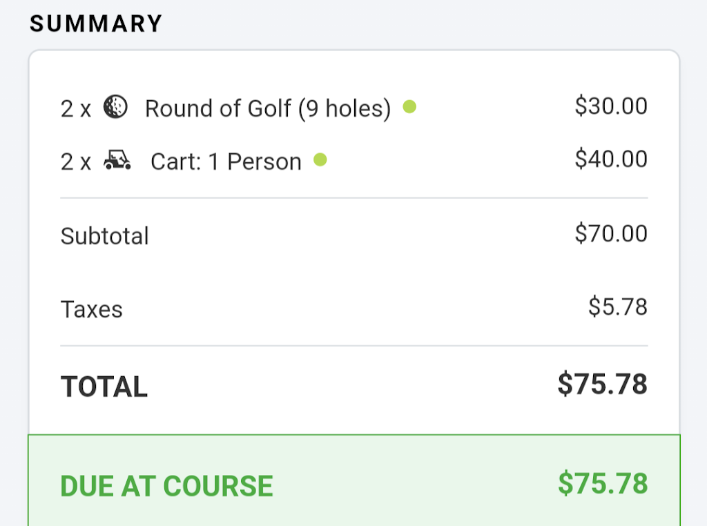This screenshot has width=707, height=526.
Task: Click the $40.00 cart price
Action: 611,159
